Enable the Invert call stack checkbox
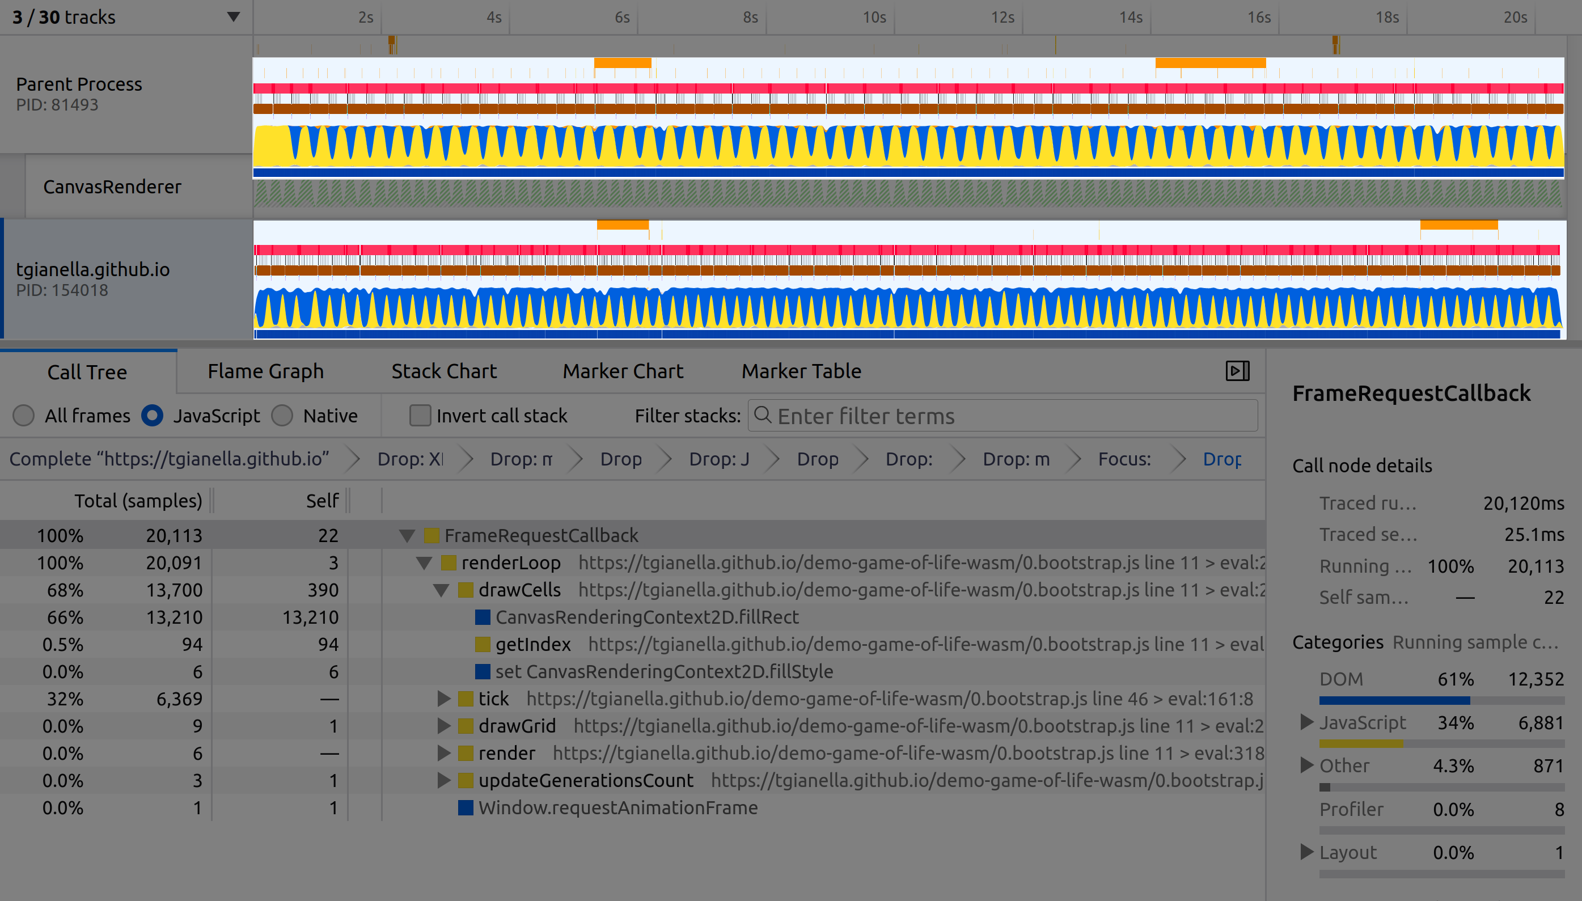 (420, 415)
